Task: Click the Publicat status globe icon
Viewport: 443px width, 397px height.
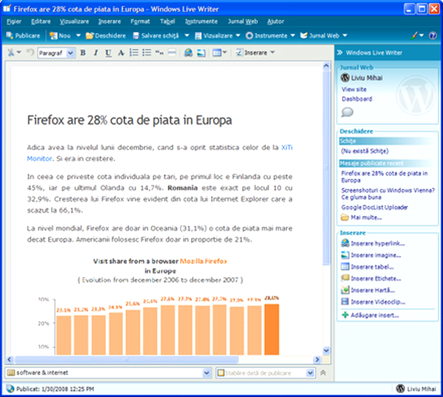Action: (10, 389)
